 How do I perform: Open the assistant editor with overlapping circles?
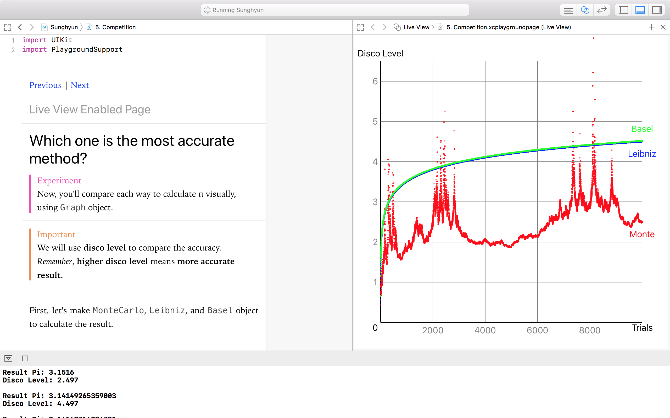[585, 10]
